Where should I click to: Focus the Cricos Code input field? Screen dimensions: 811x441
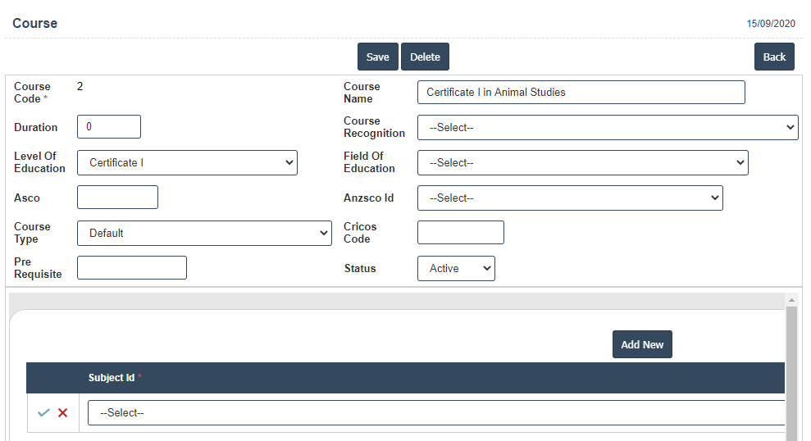click(460, 233)
